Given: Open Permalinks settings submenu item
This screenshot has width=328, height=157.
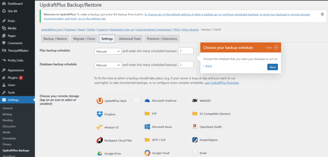Looking at the screenshot, I should [x=9, y=138].
